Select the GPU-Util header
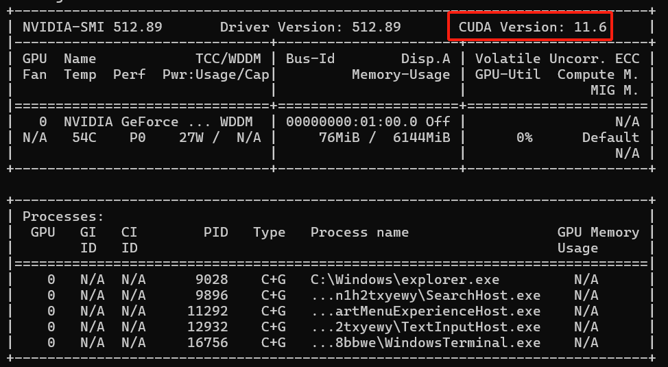Viewport: 668px width, 367px height. click(508, 75)
